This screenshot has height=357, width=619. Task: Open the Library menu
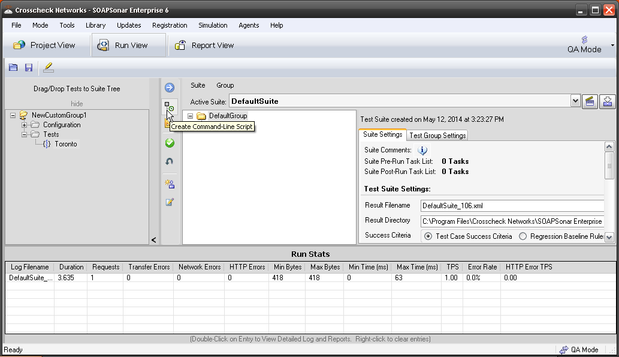click(x=95, y=25)
